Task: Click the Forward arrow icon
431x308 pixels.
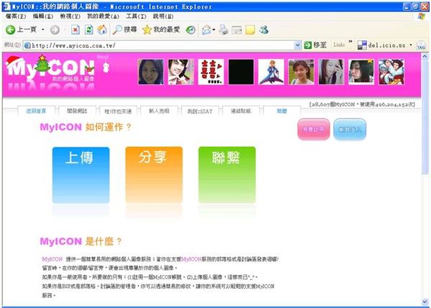Action: (55, 29)
